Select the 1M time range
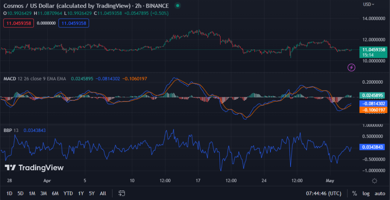This screenshot has height=200, width=390. point(32,193)
